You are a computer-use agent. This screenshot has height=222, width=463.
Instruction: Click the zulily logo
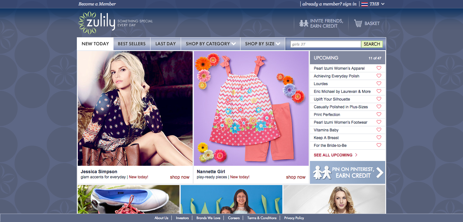97,23
